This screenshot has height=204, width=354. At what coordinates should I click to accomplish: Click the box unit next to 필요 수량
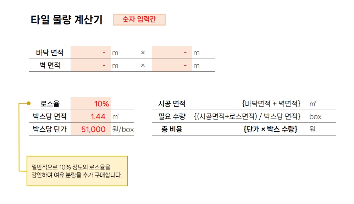pyautogui.click(x=315, y=117)
